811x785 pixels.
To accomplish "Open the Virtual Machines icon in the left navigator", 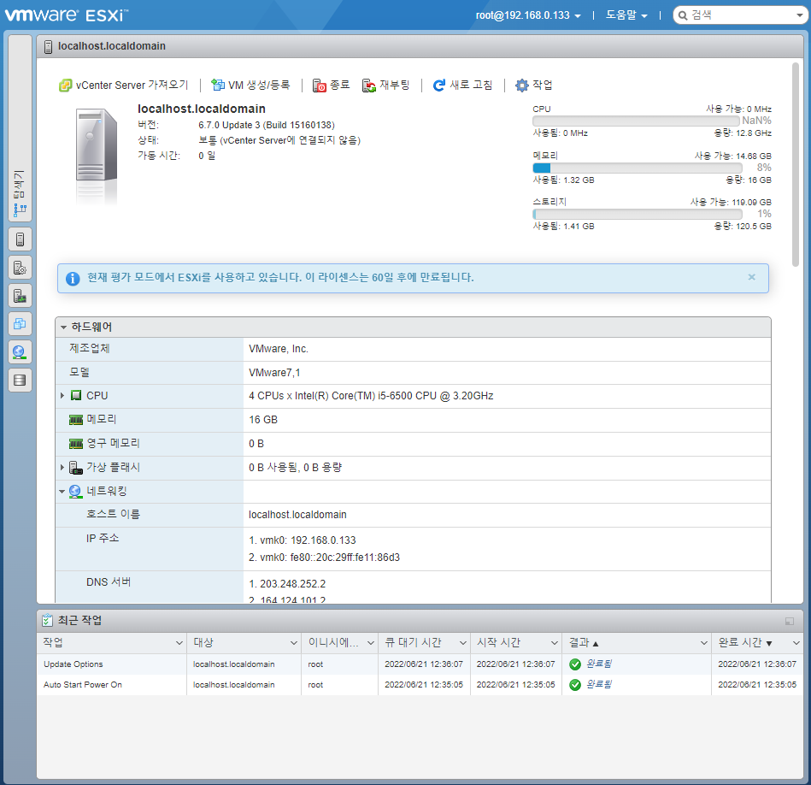I will click(x=21, y=324).
